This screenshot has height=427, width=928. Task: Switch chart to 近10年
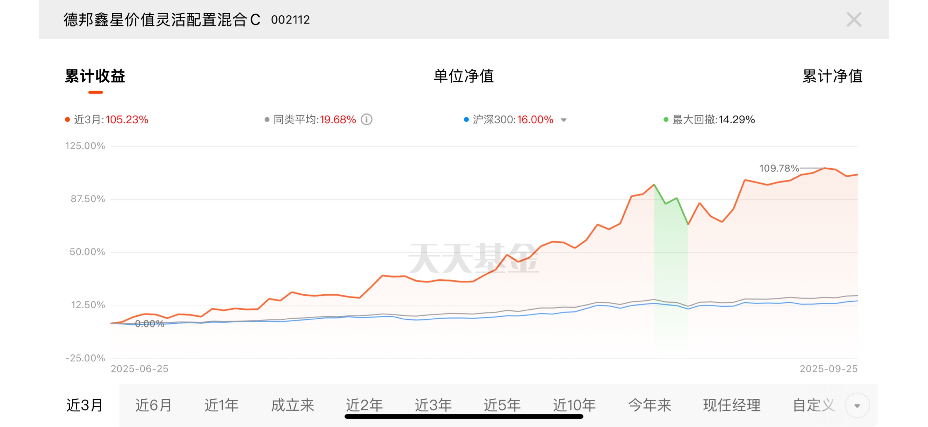tap(574, 405)
